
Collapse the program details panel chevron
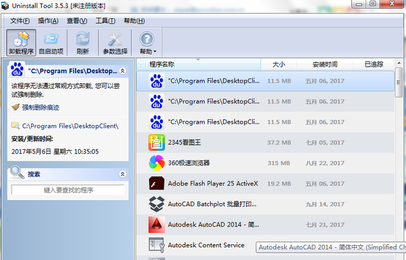[123, 70]
